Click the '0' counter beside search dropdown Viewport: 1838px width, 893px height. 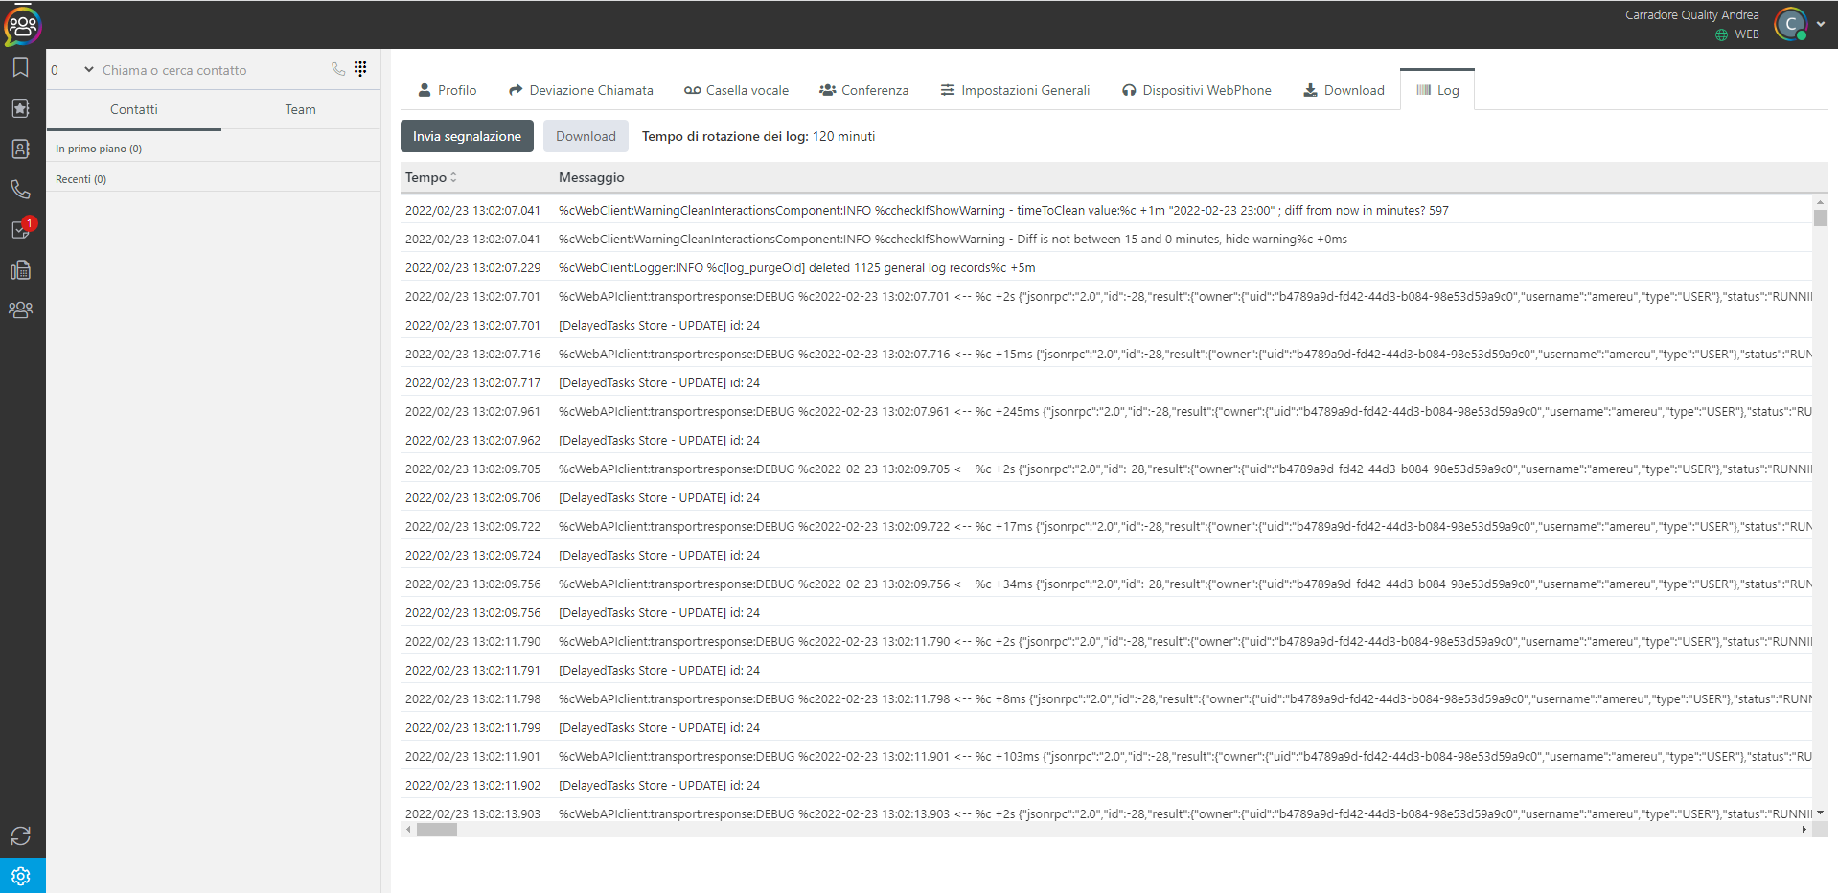point(55,70)
